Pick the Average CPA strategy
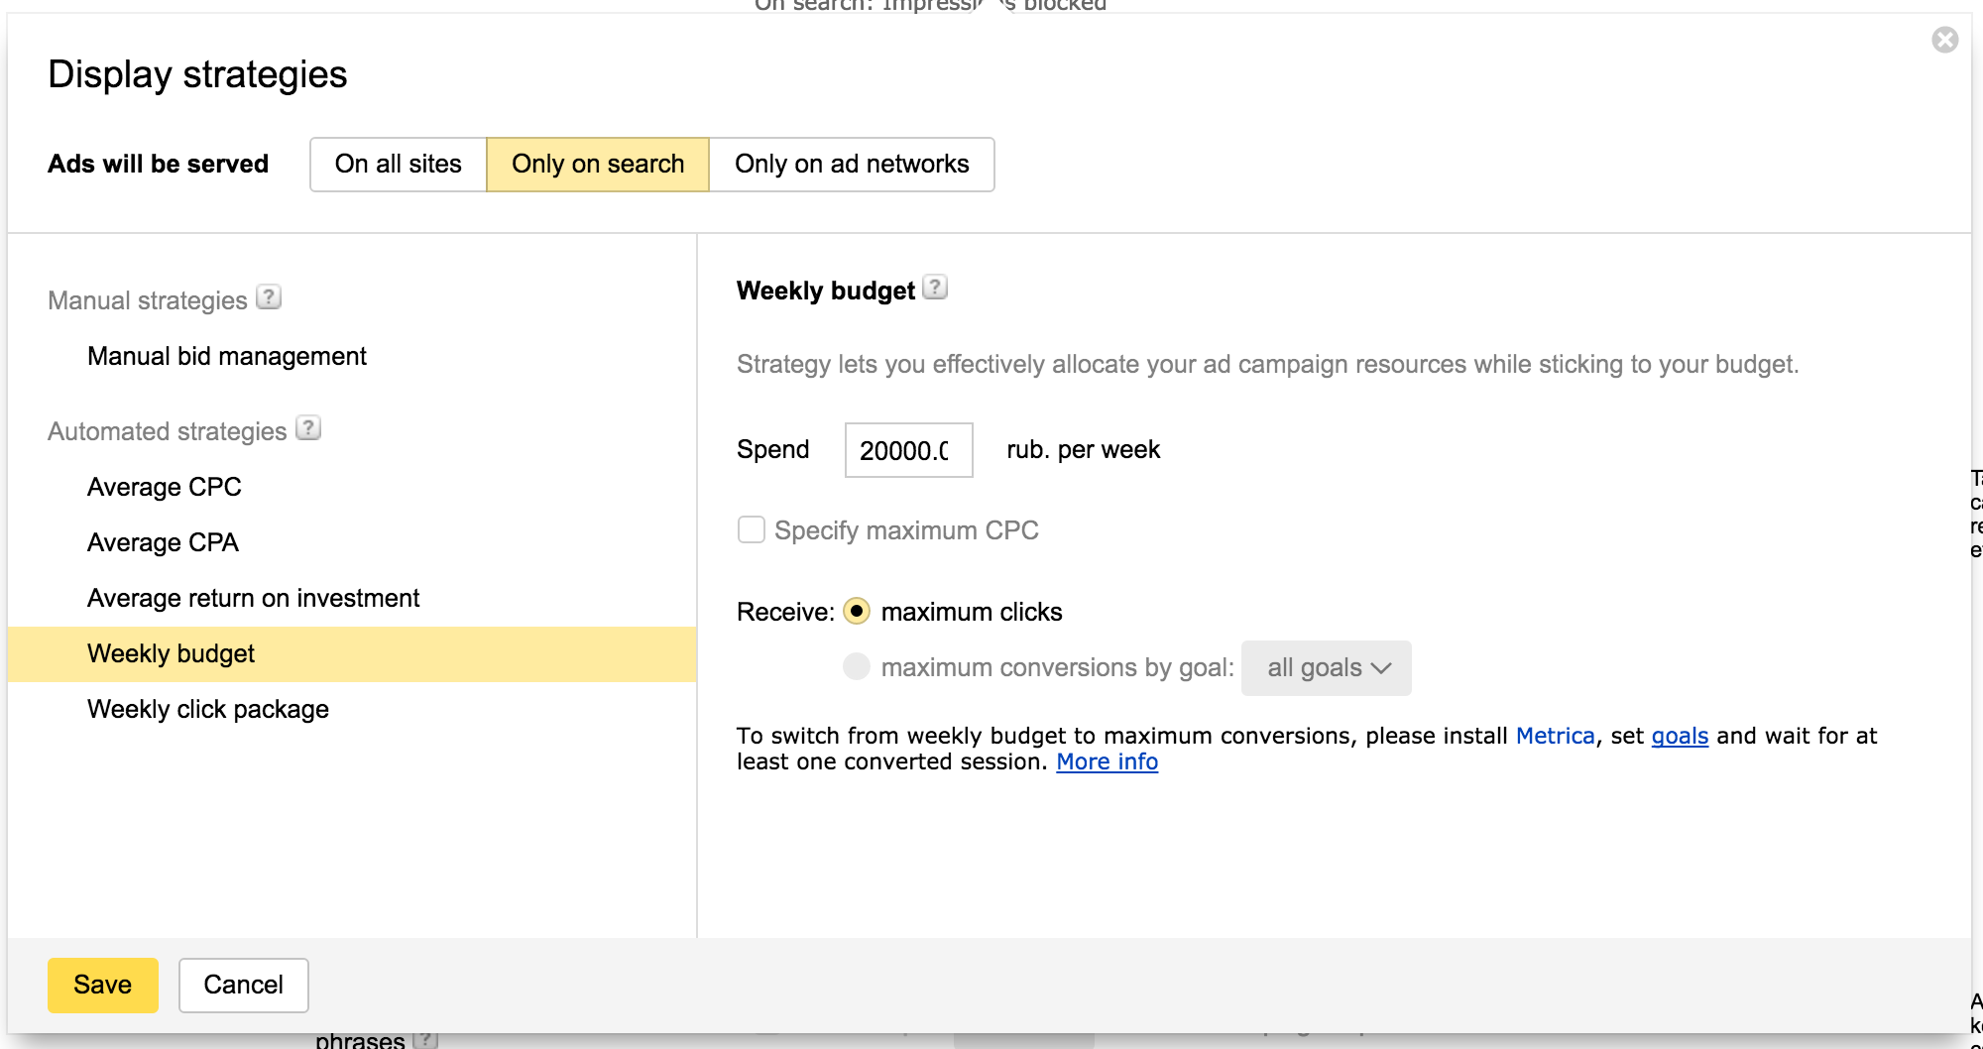Viewport: 1983px width, 1049px height. click(x=163, y=543)
